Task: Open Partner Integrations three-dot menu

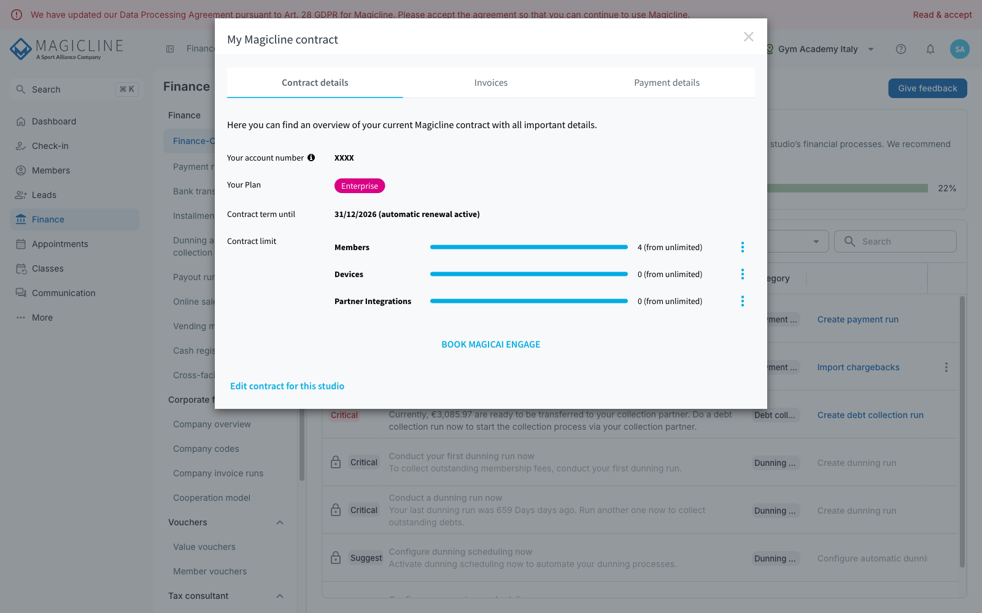Action: [x=743, y=301]
